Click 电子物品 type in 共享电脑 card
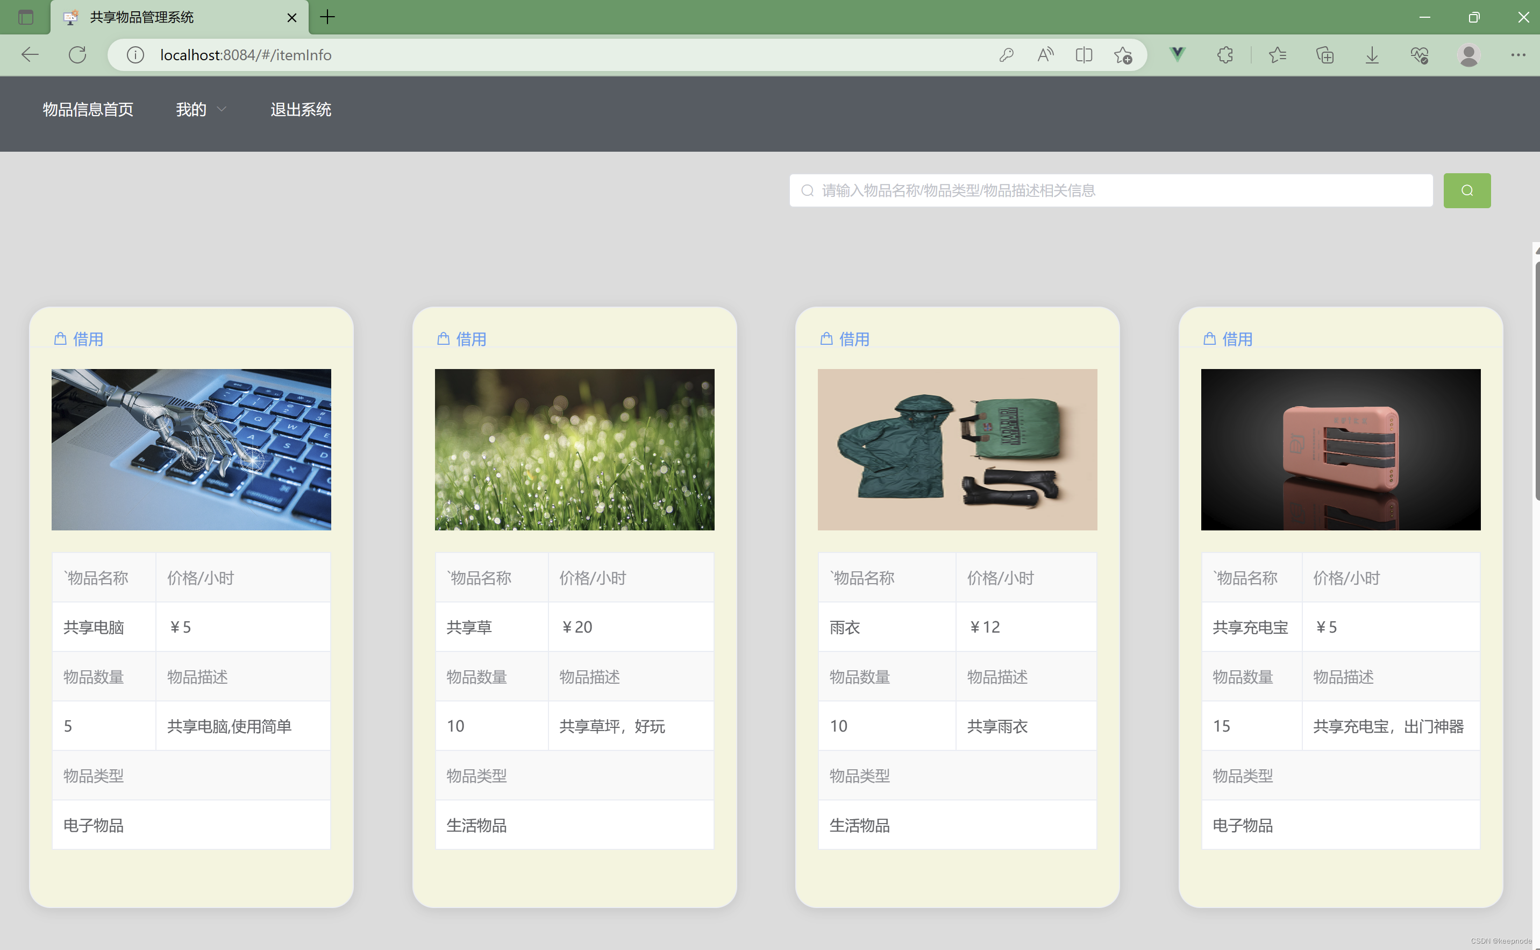This screenshot has height=950, width=1540. (191, 825)
